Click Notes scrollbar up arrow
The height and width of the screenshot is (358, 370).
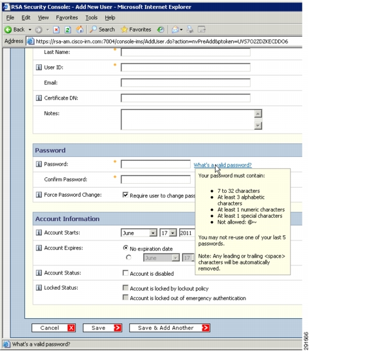coord(258,114)
